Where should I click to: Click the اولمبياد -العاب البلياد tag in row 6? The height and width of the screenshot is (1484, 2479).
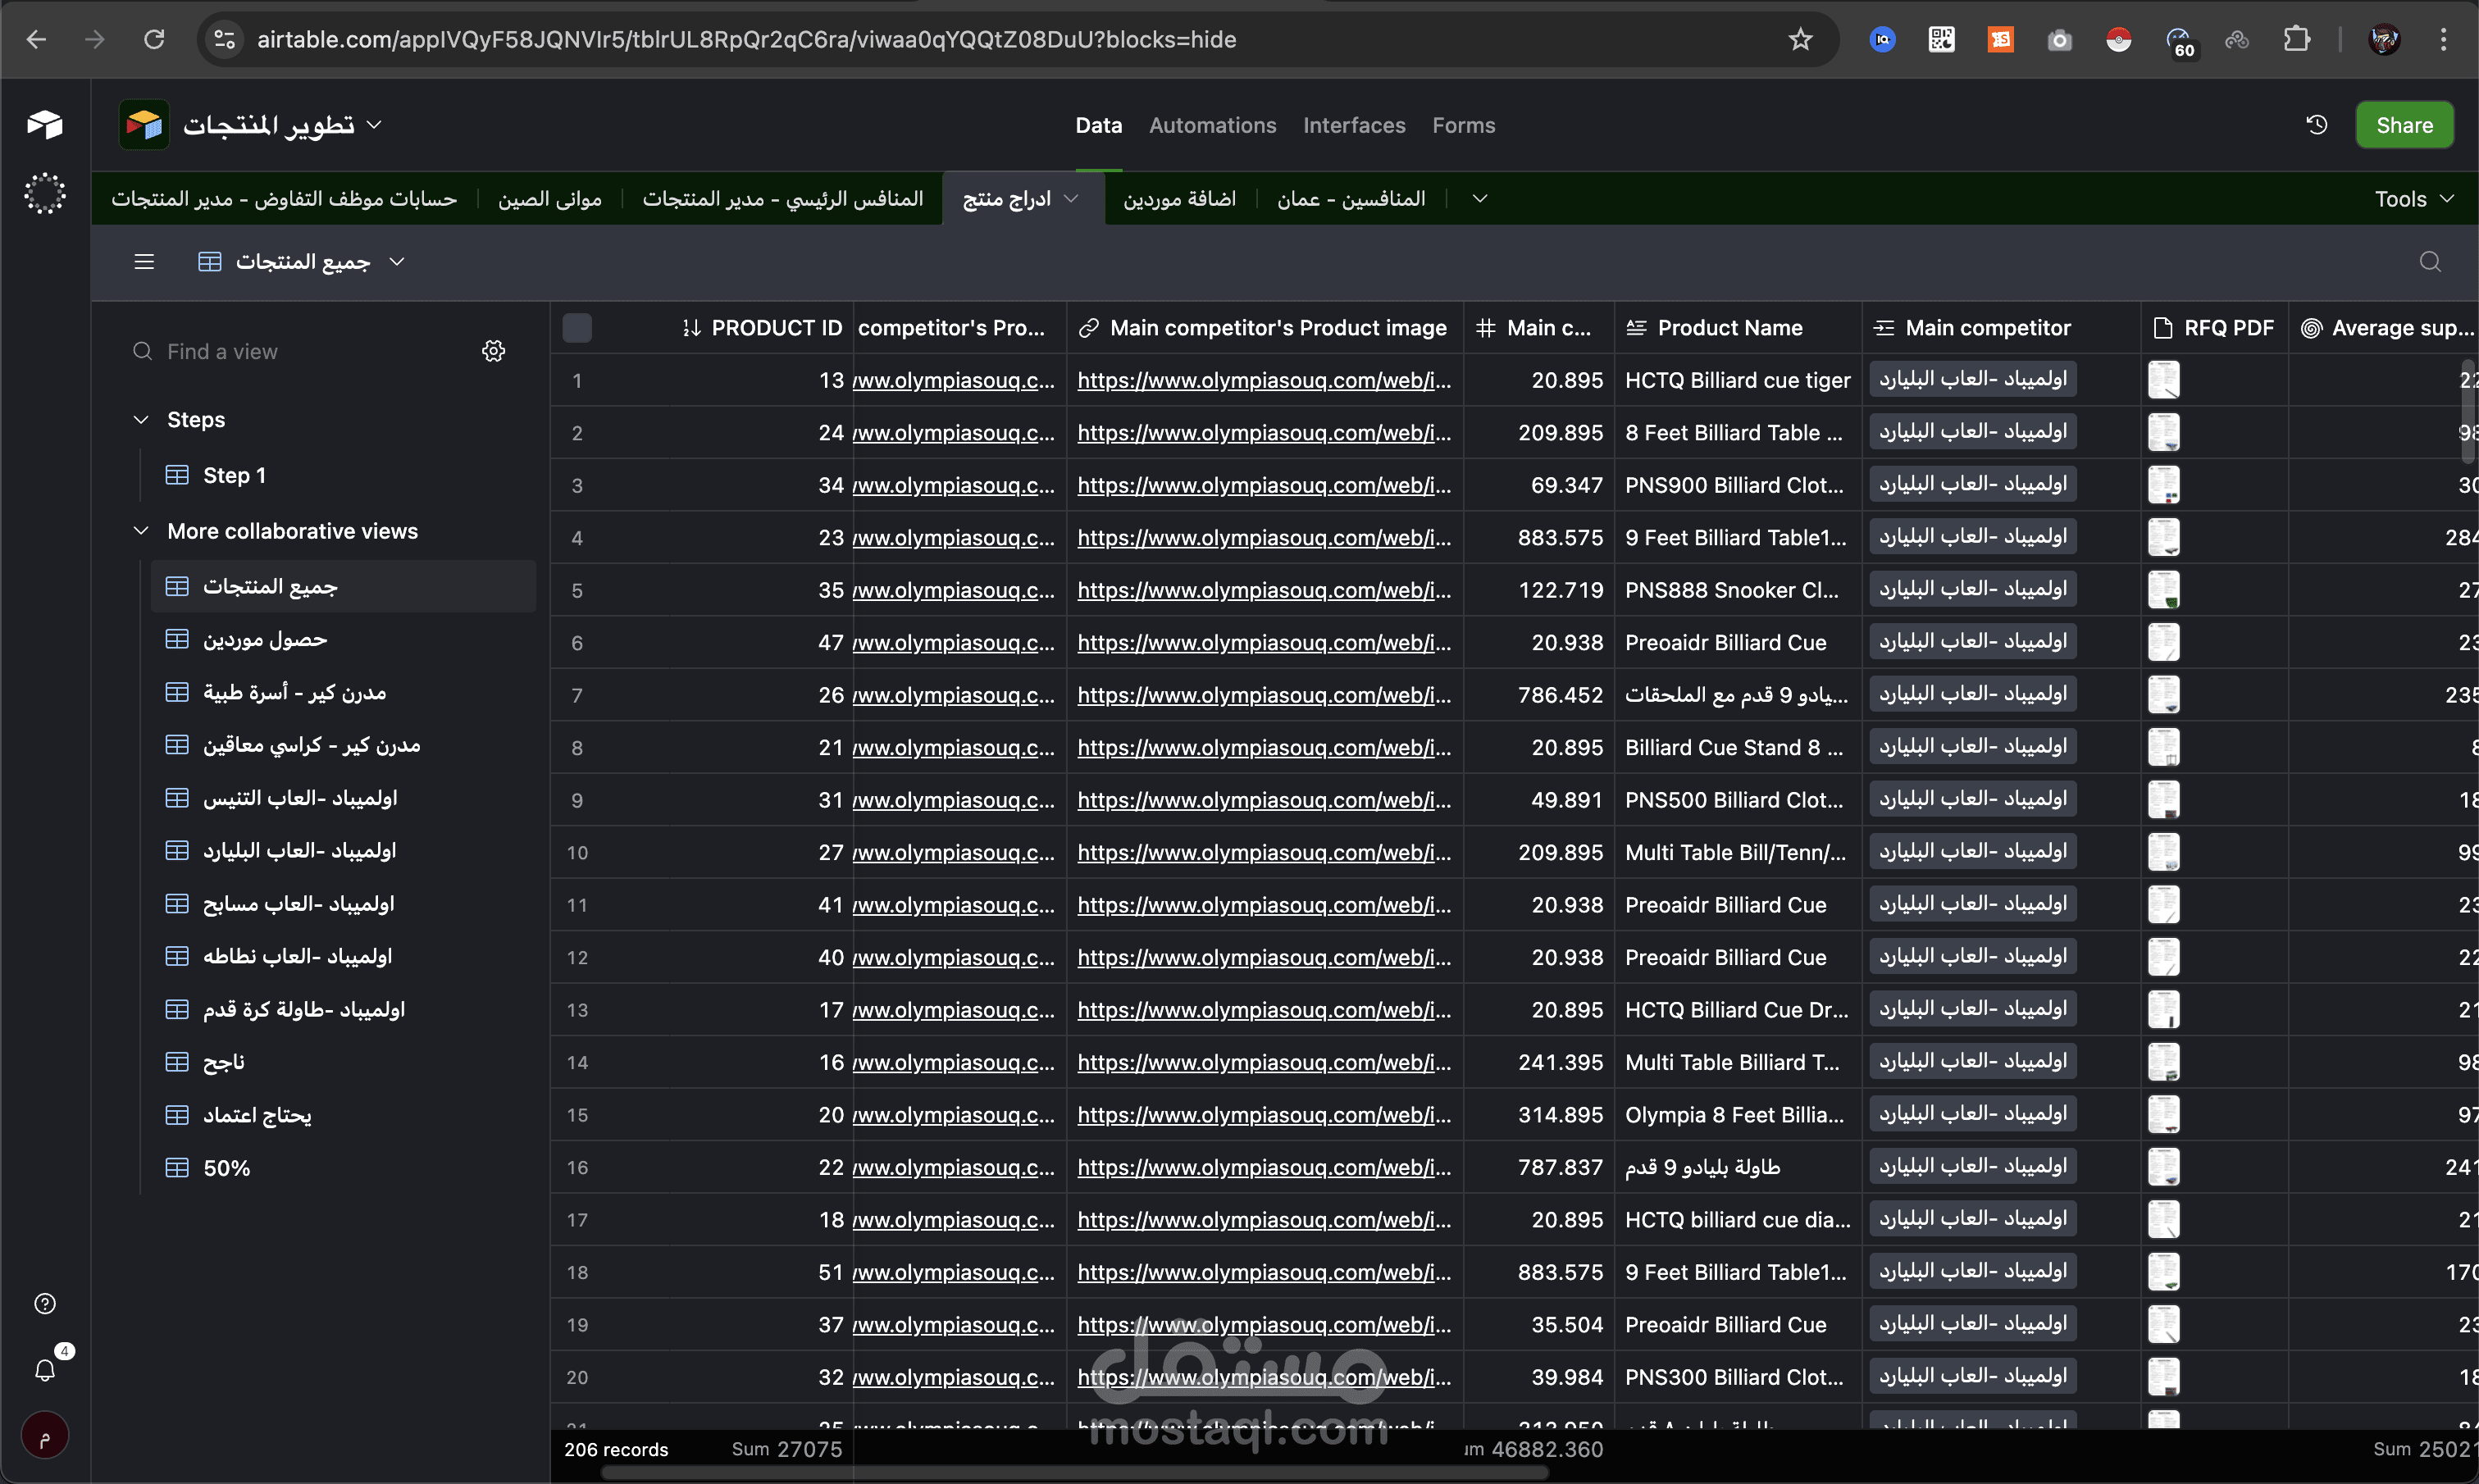point(1972,641)
